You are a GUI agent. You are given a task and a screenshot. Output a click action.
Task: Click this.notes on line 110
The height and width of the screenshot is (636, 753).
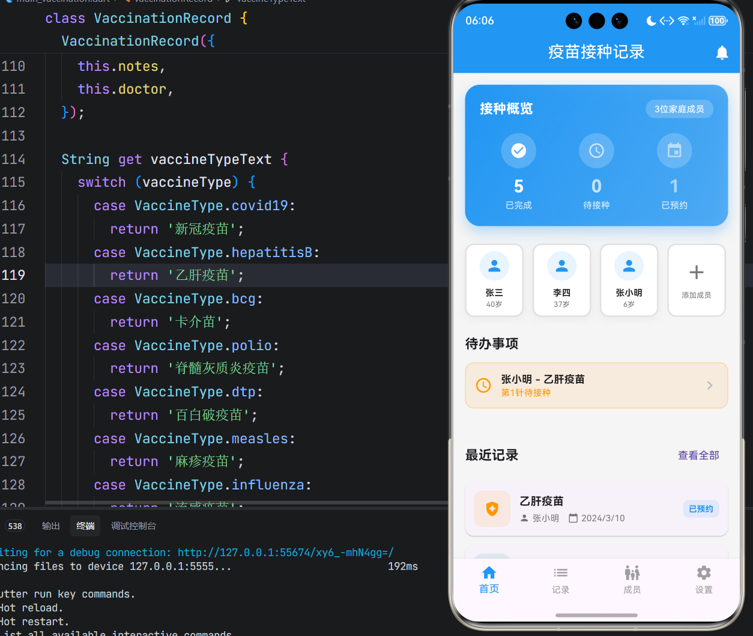[x=118, y=66]
